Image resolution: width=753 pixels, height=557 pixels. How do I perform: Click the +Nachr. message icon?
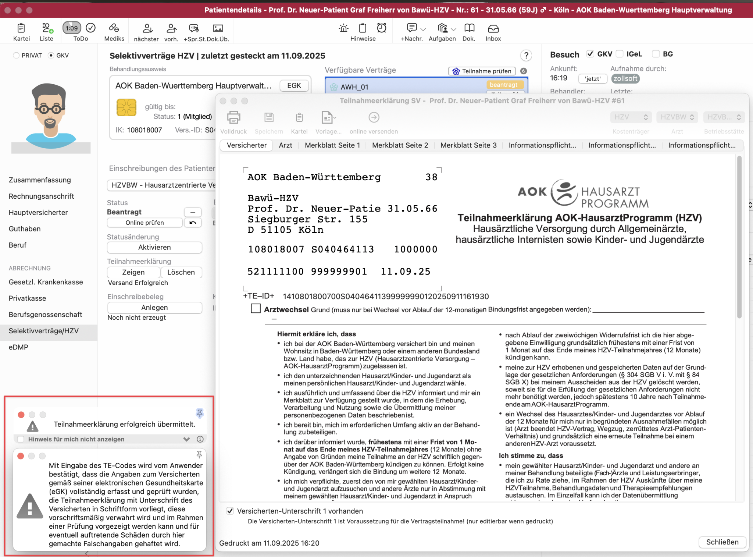412,28
